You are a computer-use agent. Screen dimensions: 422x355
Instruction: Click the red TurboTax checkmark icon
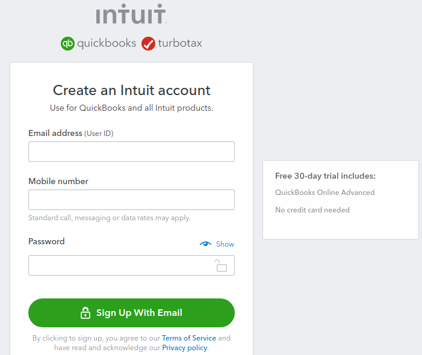pyautogui.click(x=148, y=43)
